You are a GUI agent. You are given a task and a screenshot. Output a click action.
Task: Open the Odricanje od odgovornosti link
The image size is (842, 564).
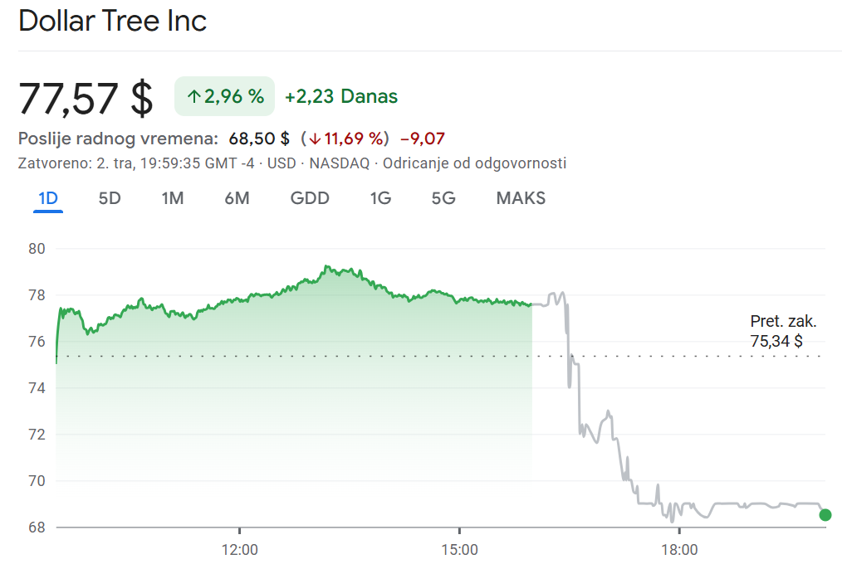474,163
